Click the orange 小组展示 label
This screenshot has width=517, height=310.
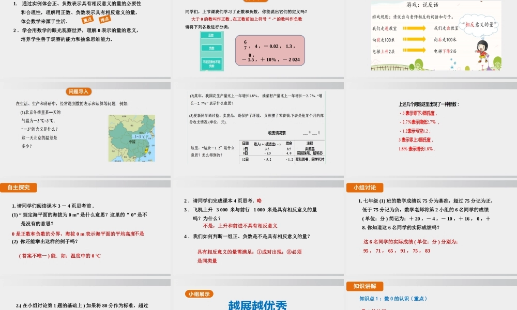point(199,294)
